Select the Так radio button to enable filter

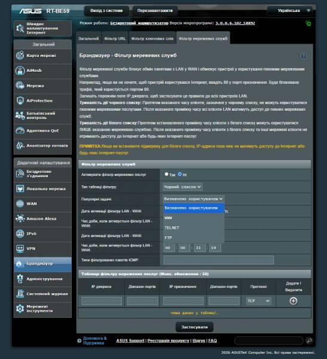pyautogui.click(x=166, y=174)
